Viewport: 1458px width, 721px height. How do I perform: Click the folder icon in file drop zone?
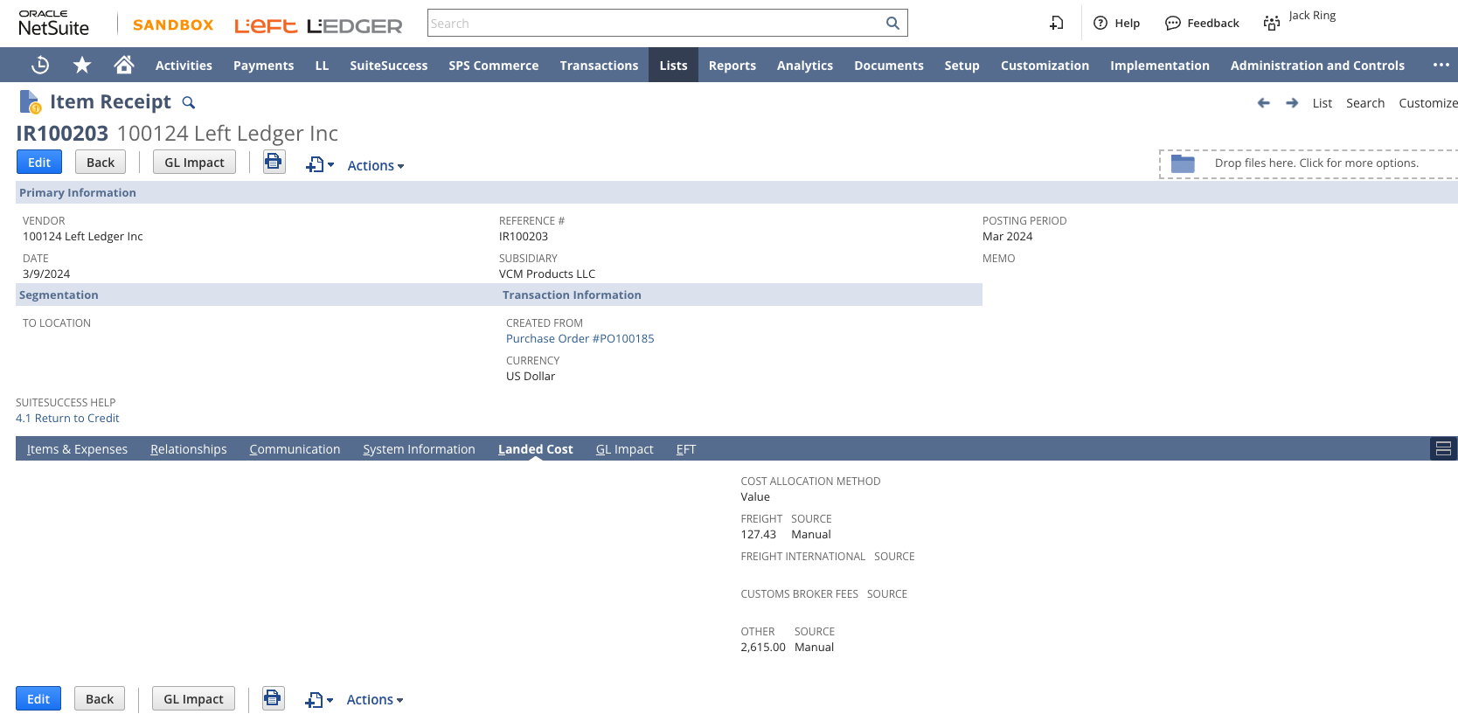click(x=1183, y=163)
